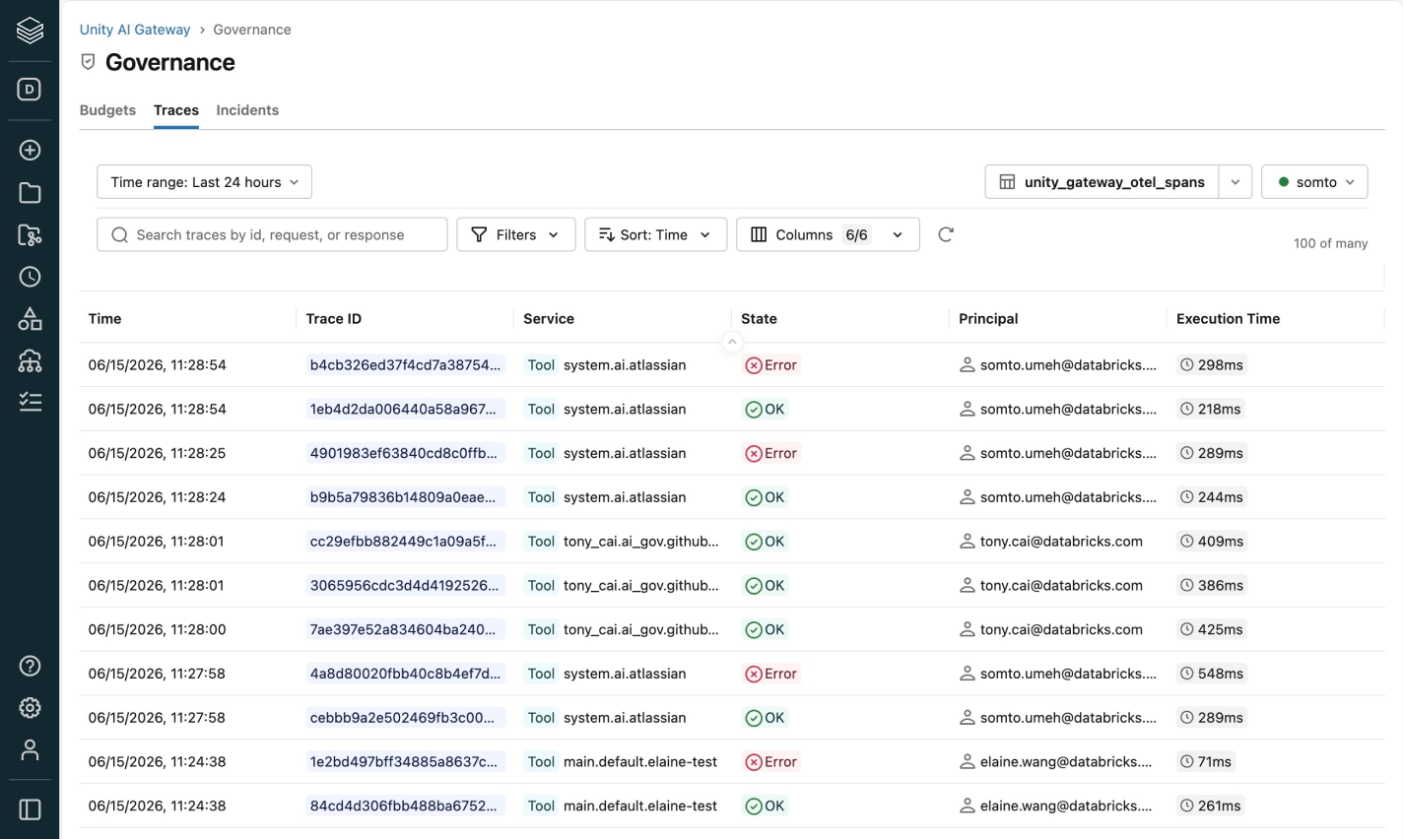Click the magnifier icon in search box
Viewport: 1403px width, 839px height.
[120, 234]
